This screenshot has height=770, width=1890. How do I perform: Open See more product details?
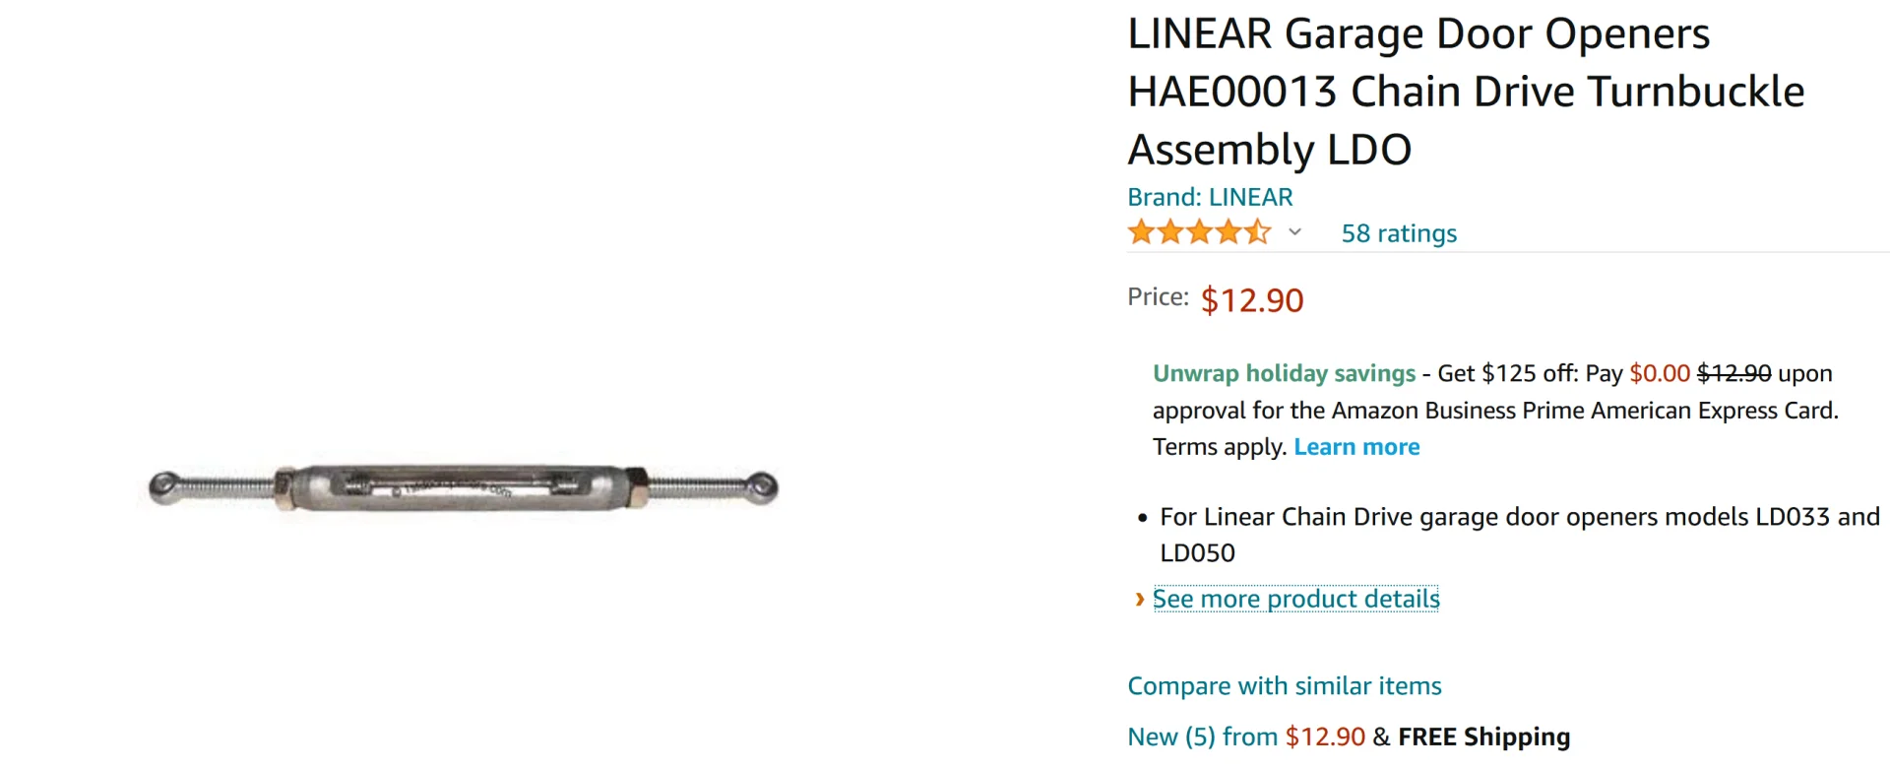tap(1295, 599)
